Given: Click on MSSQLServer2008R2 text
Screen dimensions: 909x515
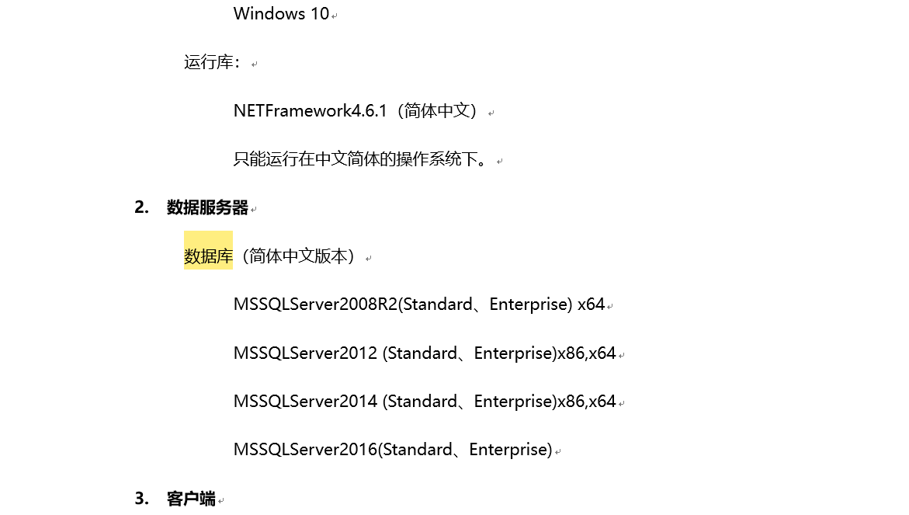Looking at the screenshot, I should pos(315,304).
